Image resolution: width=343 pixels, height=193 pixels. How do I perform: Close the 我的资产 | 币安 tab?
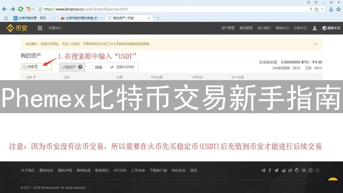[149, 18]
